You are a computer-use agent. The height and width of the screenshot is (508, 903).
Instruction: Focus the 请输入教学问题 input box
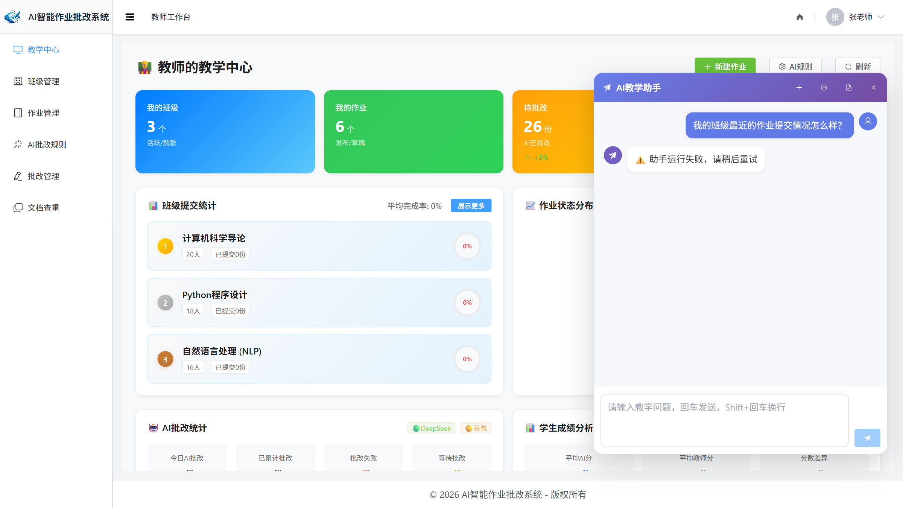(x=724, y=420)
